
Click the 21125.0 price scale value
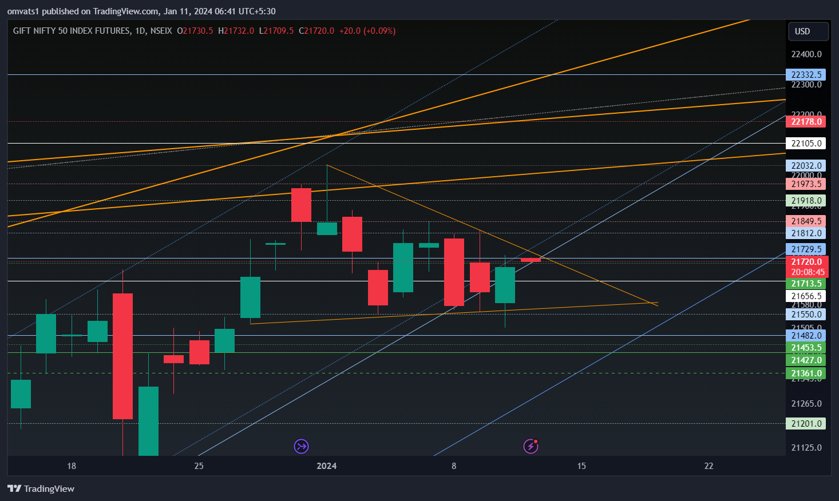[x=806, y=448]
